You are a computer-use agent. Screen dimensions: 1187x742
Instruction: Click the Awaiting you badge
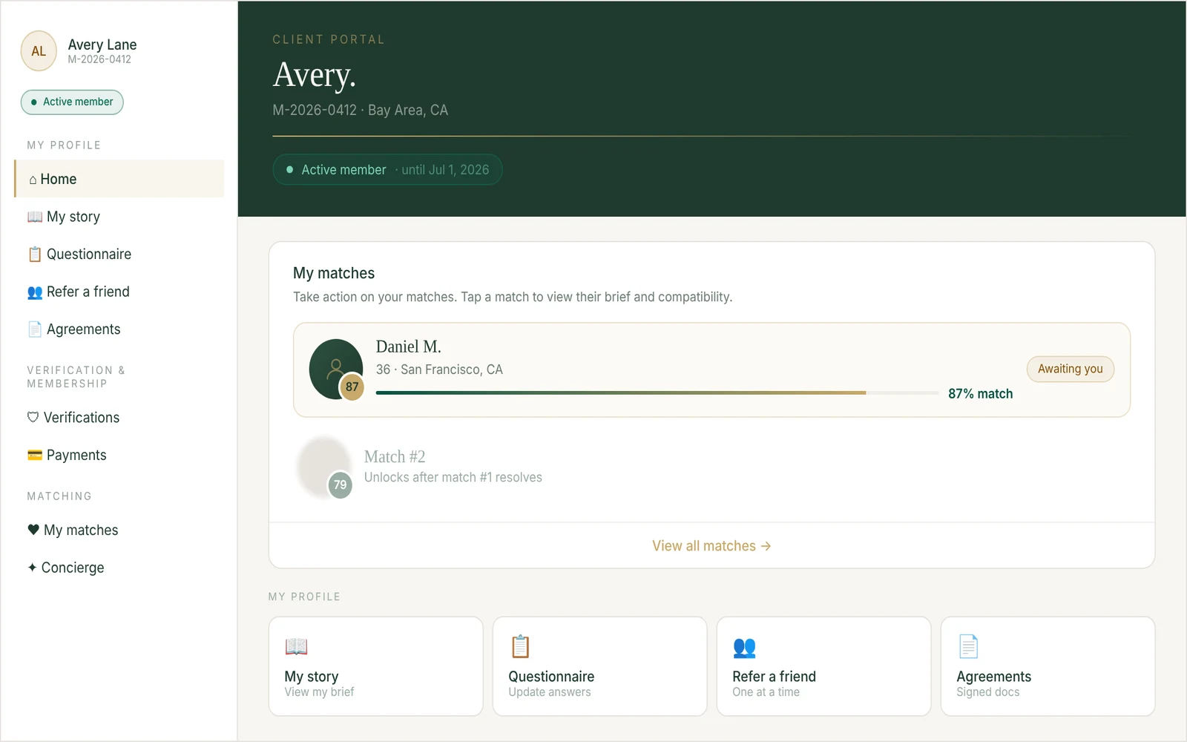1070,369
